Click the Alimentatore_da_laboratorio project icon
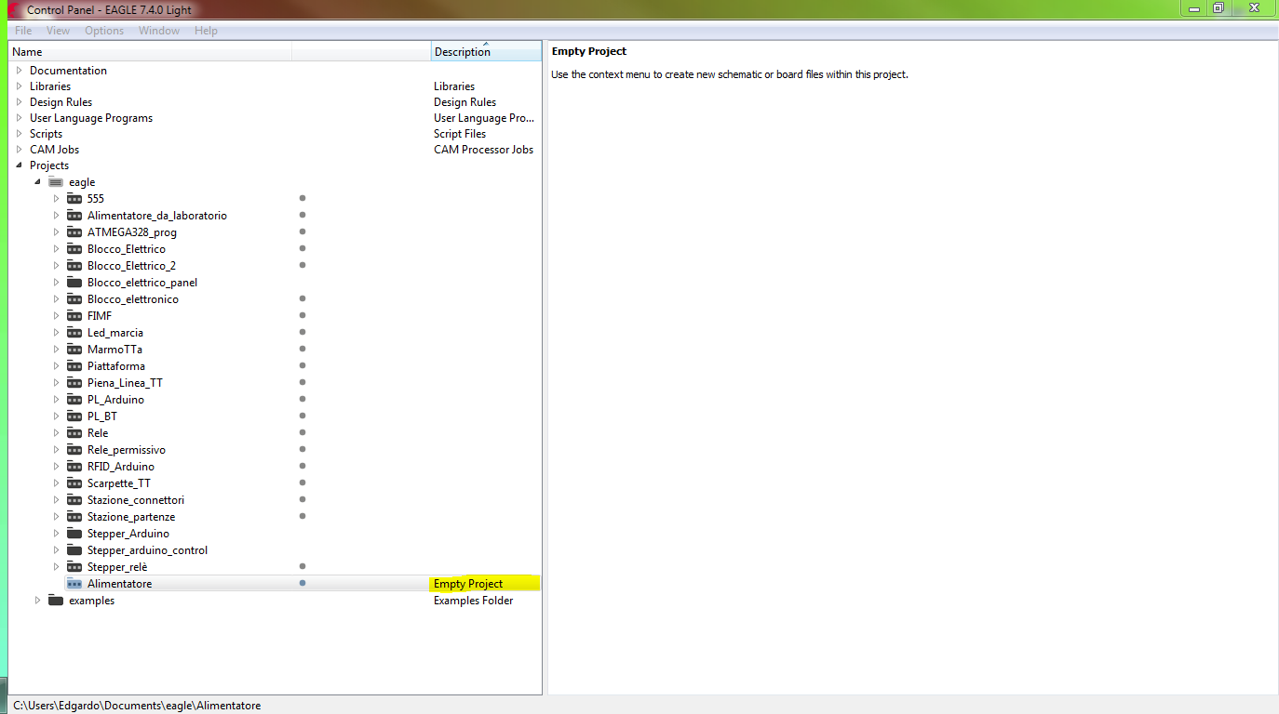 point(74,216)
